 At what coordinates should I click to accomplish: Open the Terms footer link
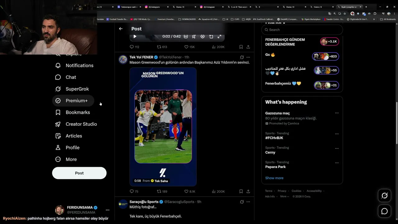pyautogui.click(x=269, y=191)
